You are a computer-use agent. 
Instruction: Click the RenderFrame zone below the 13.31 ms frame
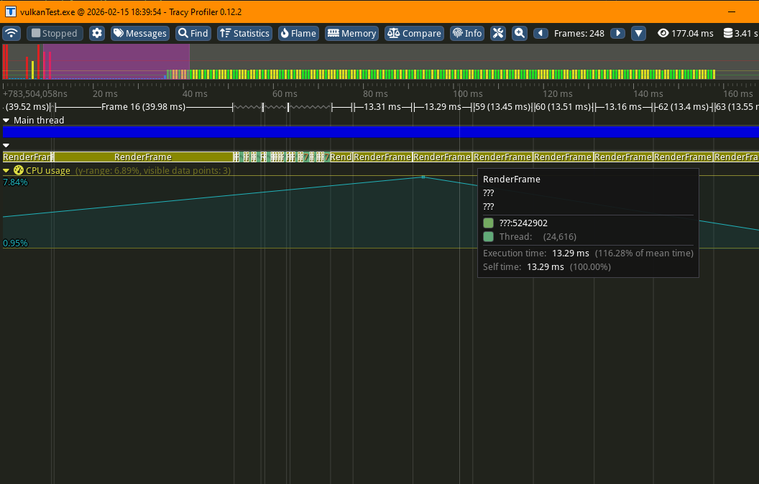point(382,157)
